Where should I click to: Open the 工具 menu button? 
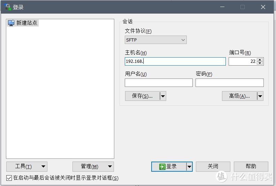[x=27, y=167]
